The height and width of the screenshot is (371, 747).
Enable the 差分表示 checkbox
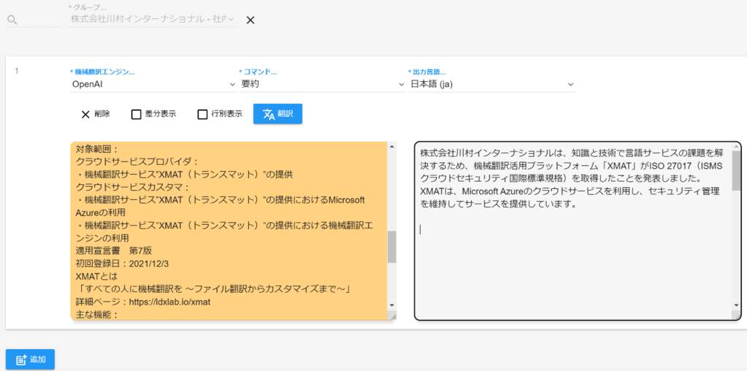coord(136,114)
